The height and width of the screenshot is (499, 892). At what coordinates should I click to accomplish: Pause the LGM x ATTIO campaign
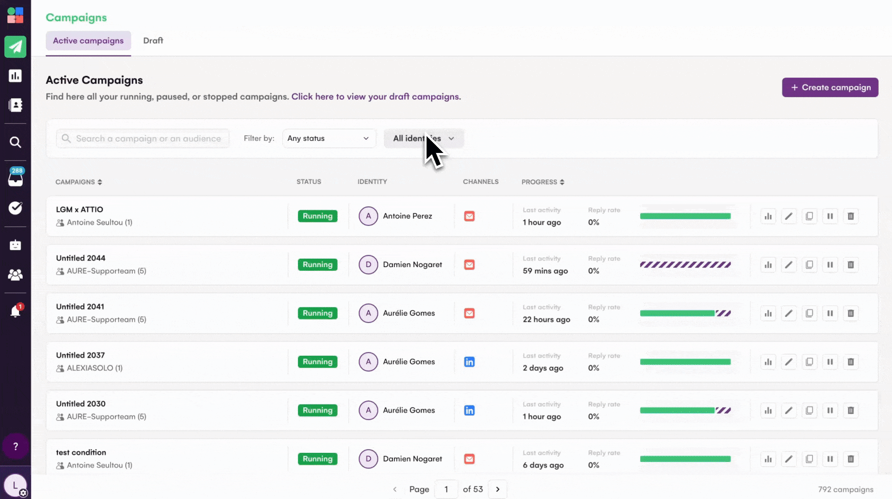pos(830,216)
